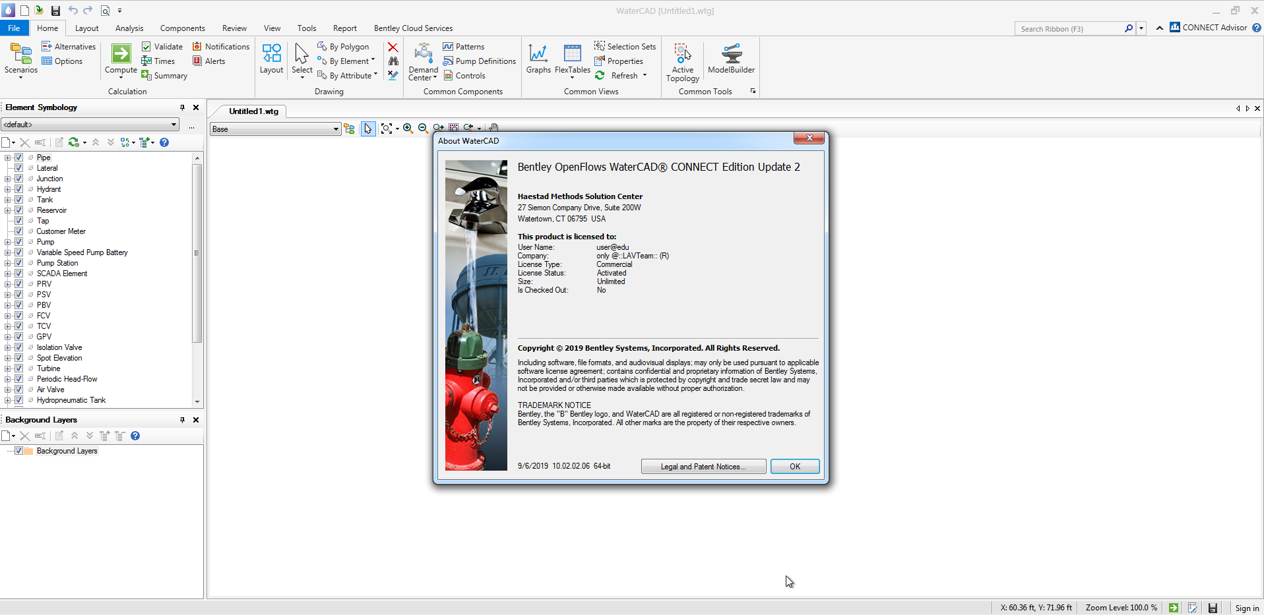Toggle the Turbine checkbox

coord(18,368)
